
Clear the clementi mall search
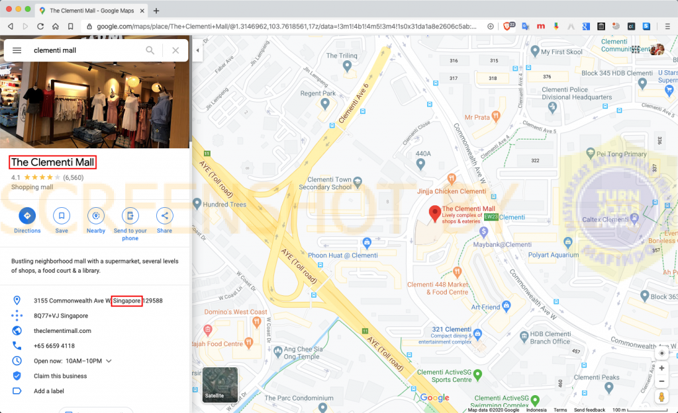(175, 50)
